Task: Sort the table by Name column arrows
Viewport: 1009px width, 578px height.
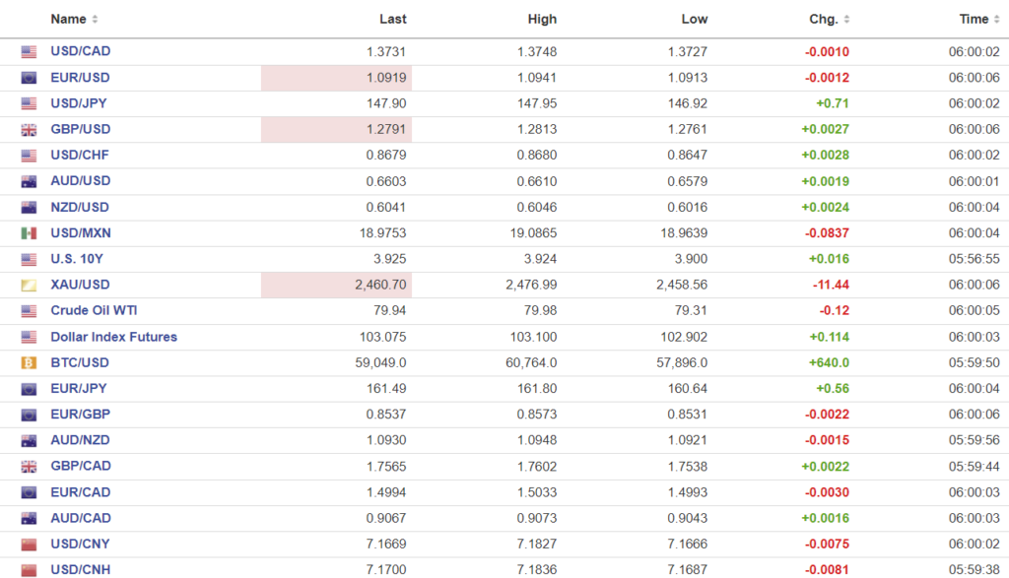Action: click(x=95, y=20)
